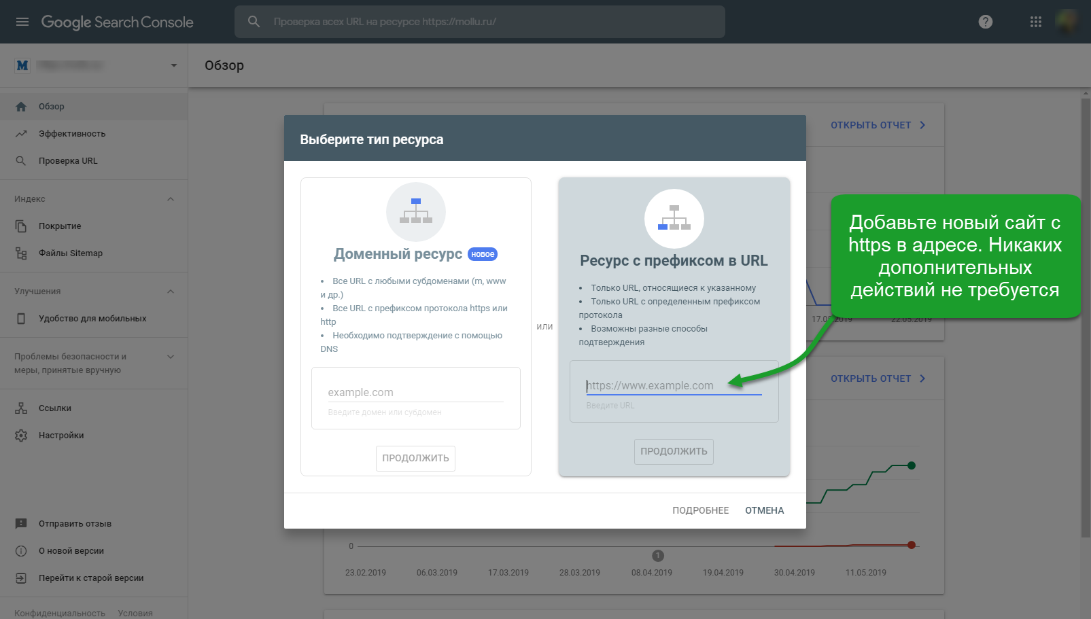
Task: Open the help question mark icon
Action: coord(986,22)
